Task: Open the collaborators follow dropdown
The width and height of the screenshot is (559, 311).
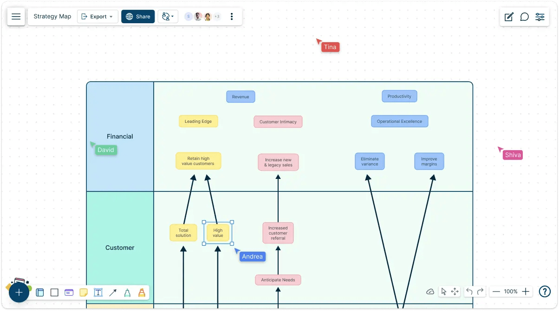Action: tap(168, 17)
